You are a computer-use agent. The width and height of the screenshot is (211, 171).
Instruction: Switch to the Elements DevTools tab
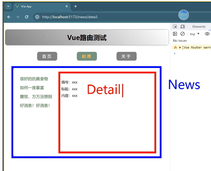tap(199, 27)
